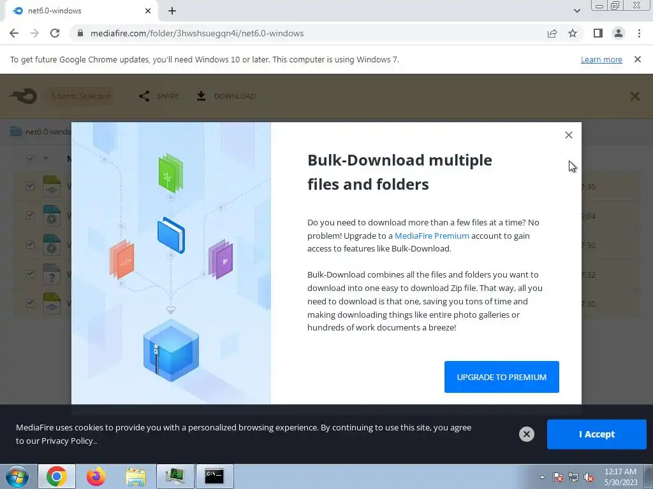
Task: Close the MediaFire selection toolbar
Action: (x=635, y=97)
